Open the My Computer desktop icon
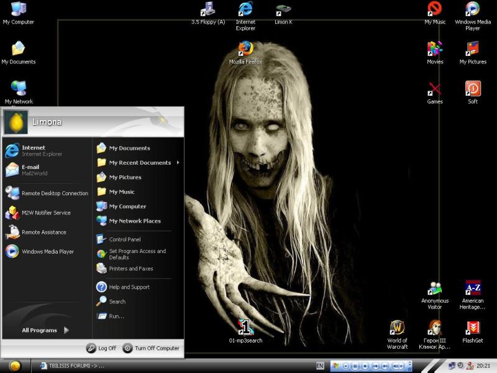The image size is (497, 373). tap(19, 13)
